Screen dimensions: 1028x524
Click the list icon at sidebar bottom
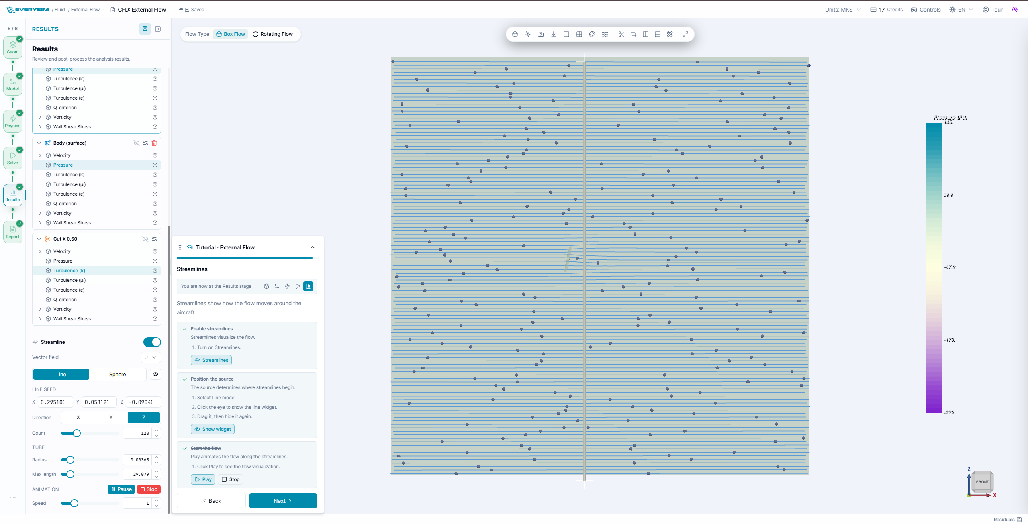click(x=13, y=500)
